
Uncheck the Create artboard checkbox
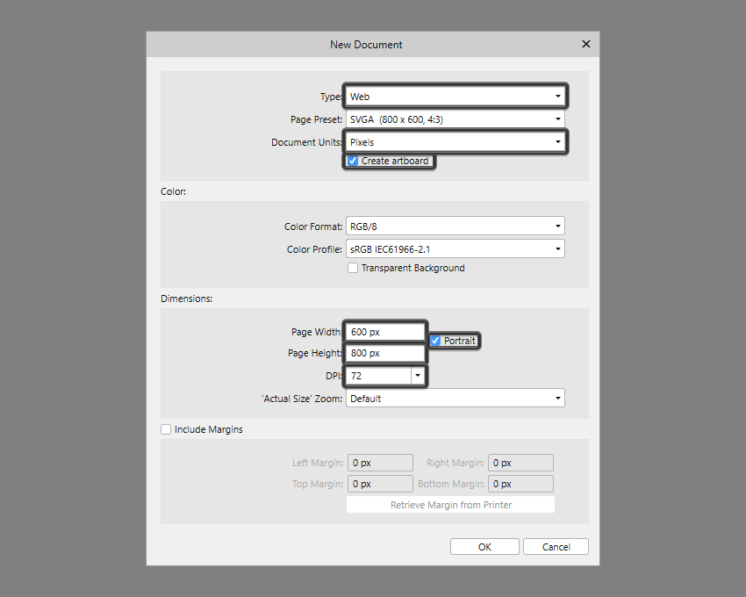click(x=353, y=162)
